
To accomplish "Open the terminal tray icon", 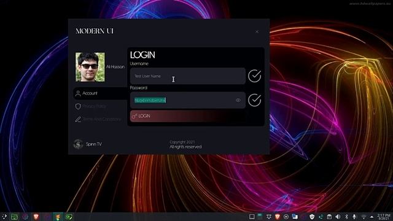I will click(321, 217).
